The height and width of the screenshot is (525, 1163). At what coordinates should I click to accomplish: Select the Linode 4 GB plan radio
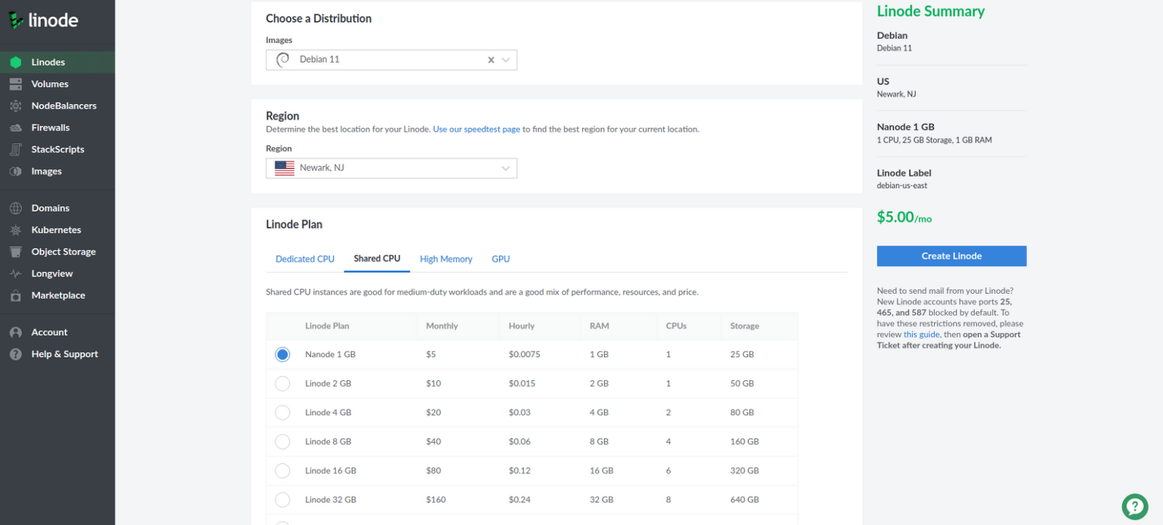pyautogui.click(x=283, y=413)
